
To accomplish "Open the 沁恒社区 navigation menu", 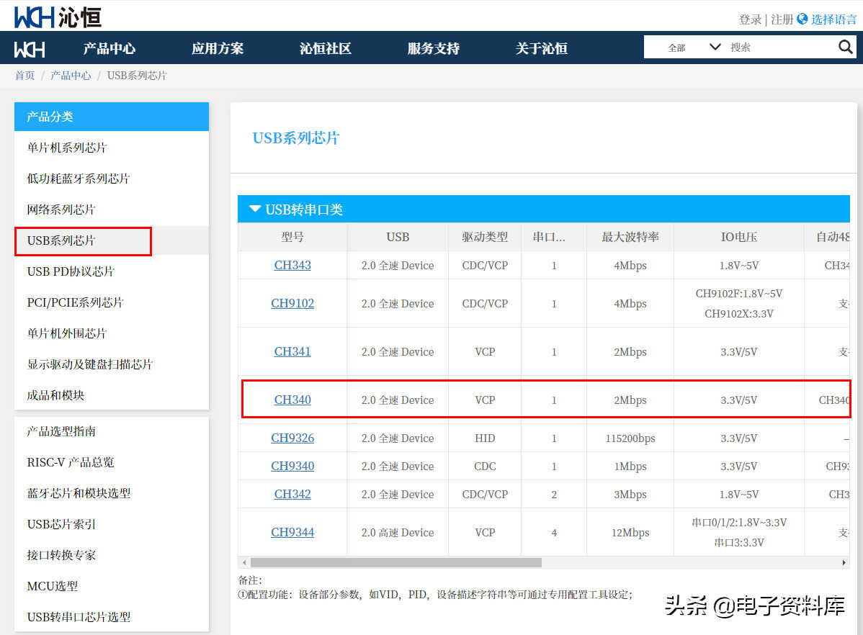I will coord(326,49).
